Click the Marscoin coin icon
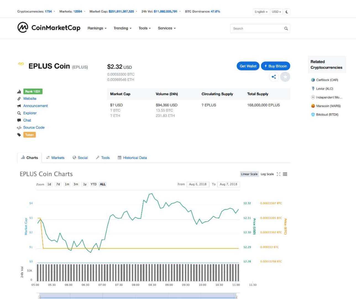This screenshot has height=299, width=356. (x=313, y=106)
